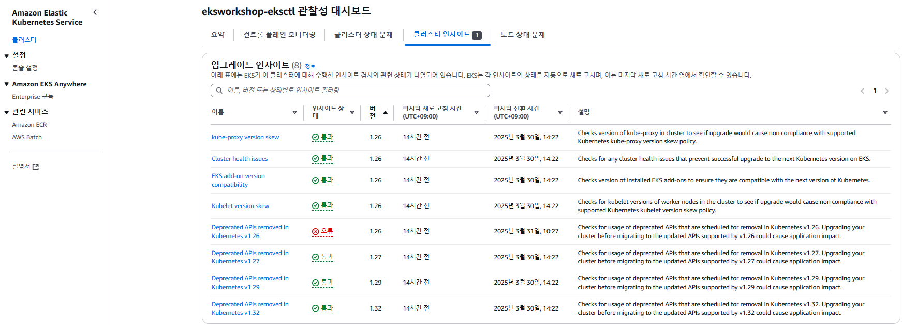902x325 pixels.
Task: Click the 통과 status for Deprecated APIs v1.32
Action: pos(322,308)
